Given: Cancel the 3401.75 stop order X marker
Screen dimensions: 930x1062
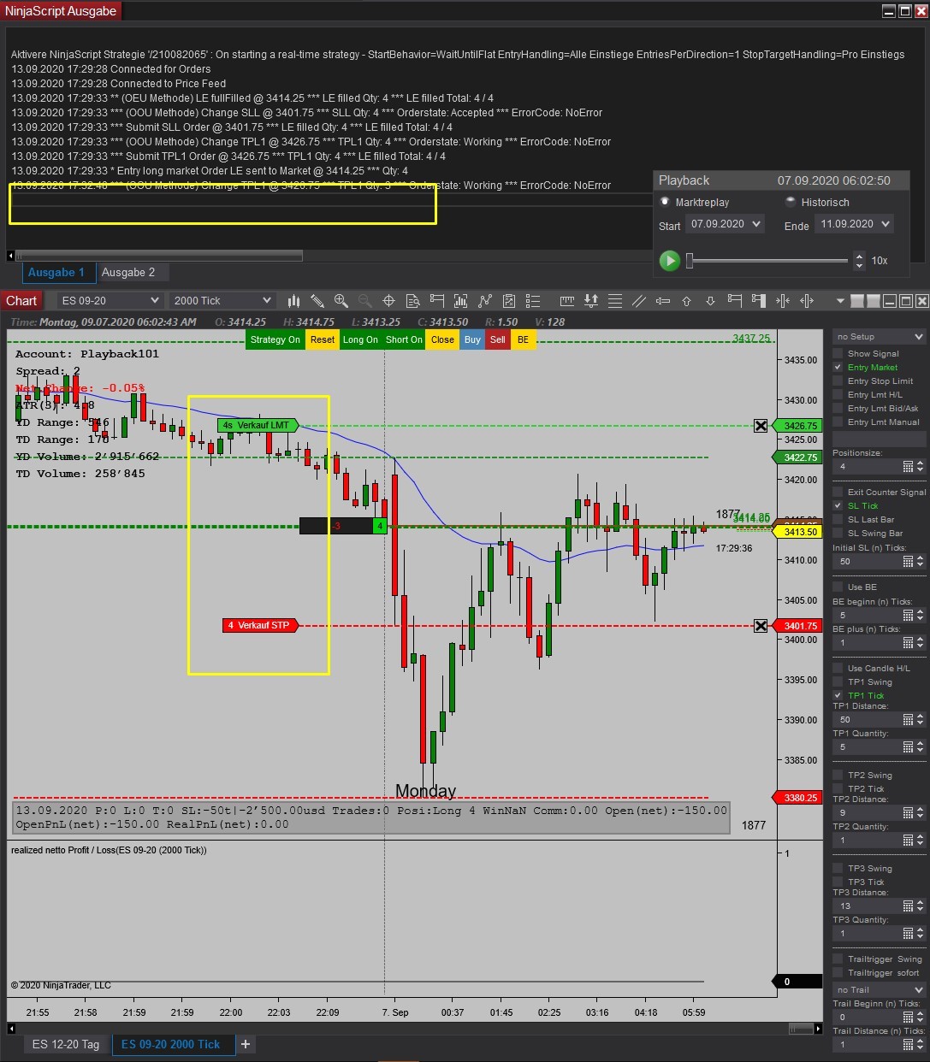Looking at the screenshot, I should click(x=761, y=626).
